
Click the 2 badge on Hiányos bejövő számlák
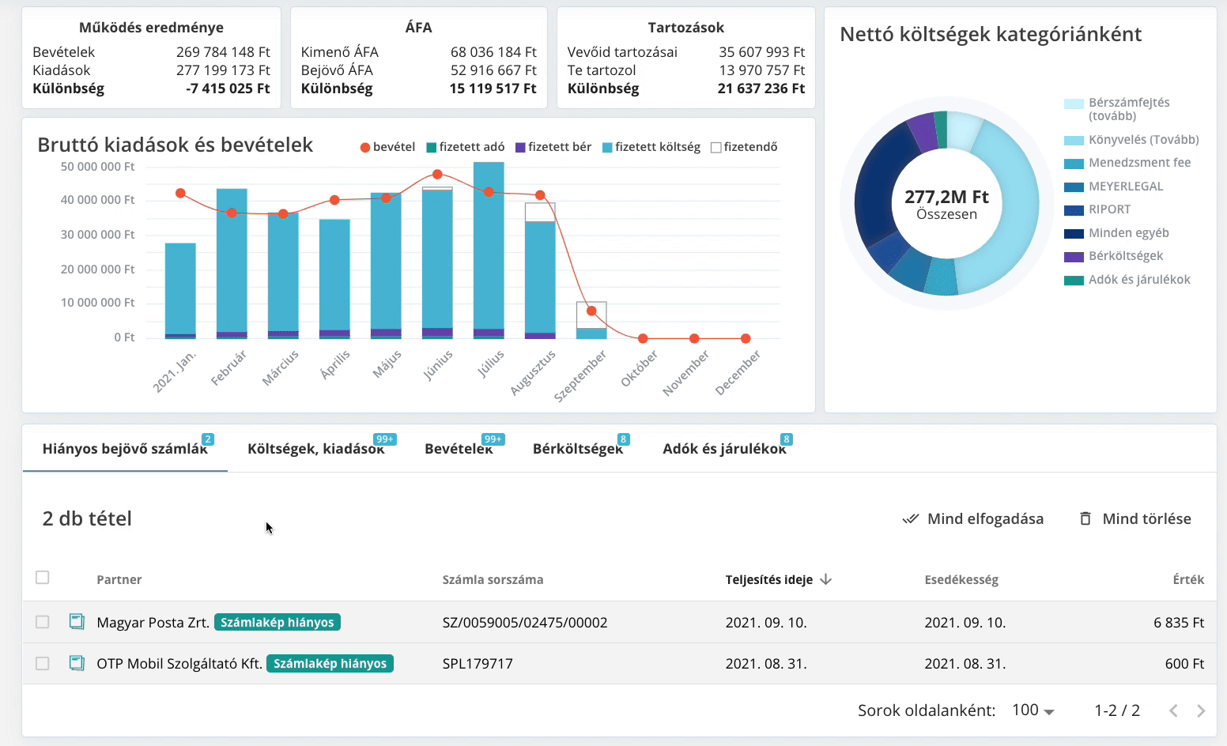tap(208, 439)
